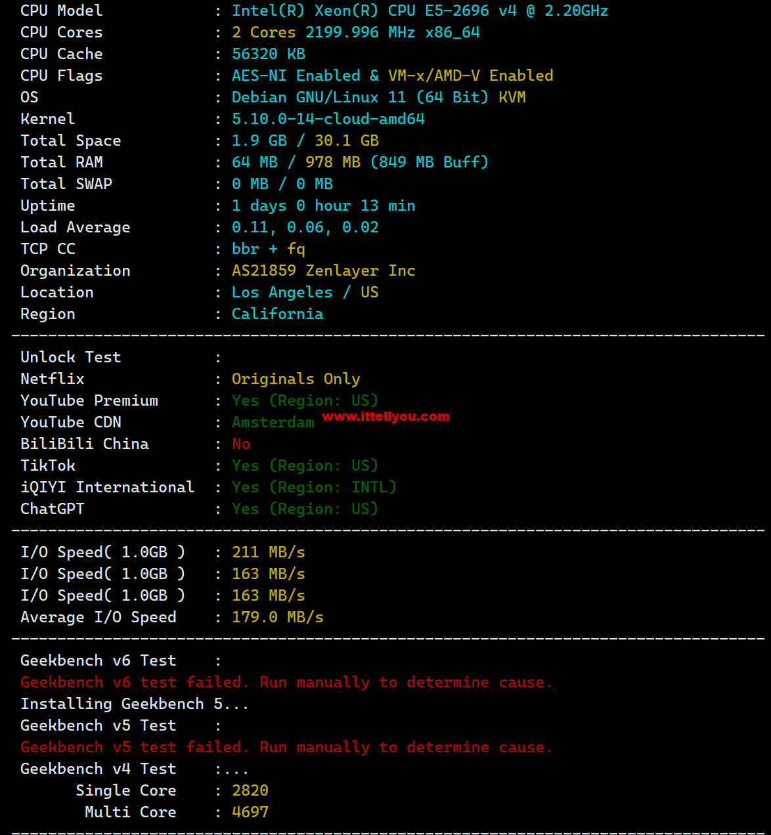Image resolution: width=771 pixels, height=835 pixels.
Task: Select the Multi Core score 4697
Action: [x=250, y=812]
